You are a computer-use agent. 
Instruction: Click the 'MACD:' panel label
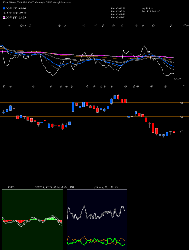click(x=11, y=187)
